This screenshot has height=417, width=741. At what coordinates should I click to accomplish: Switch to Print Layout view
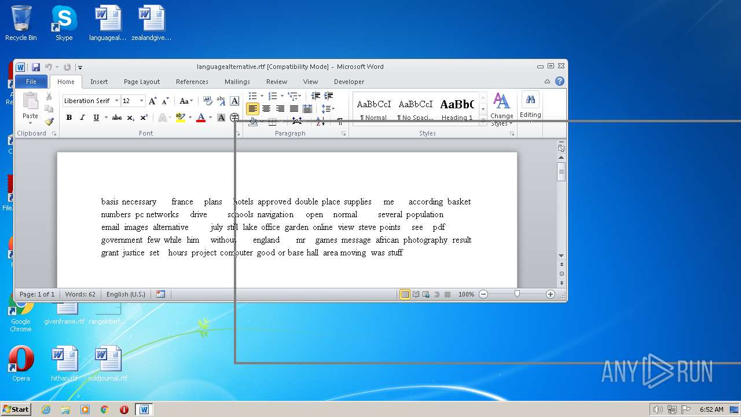click(x=405, y=294)
